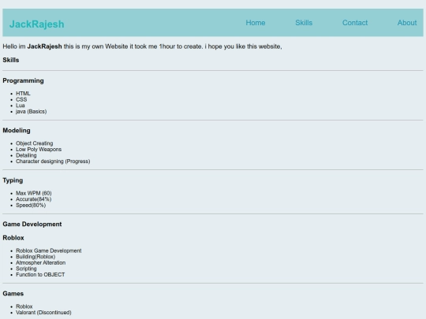The height and width of the screenshot is (319, 426).
Task: Select the Building(Roblox) list item
Action: point(35,257)
